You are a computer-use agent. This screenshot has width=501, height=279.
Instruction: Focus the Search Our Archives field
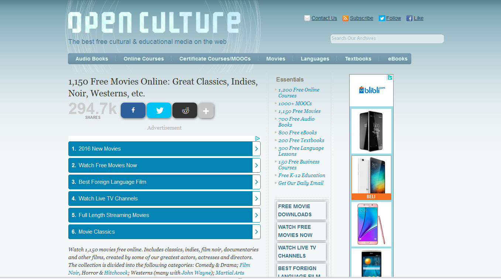click(387, 38)
